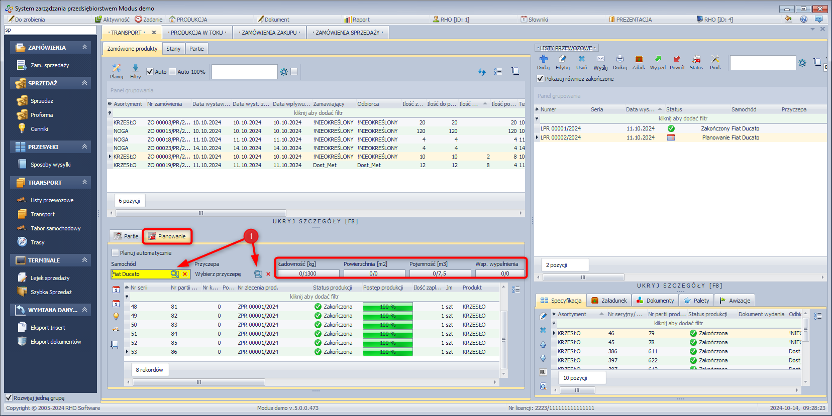Collapse the TERMINALE sidebar section
The width and height of the screenshot is (832, 416).
pyautogui.click(x=84, y=260)
